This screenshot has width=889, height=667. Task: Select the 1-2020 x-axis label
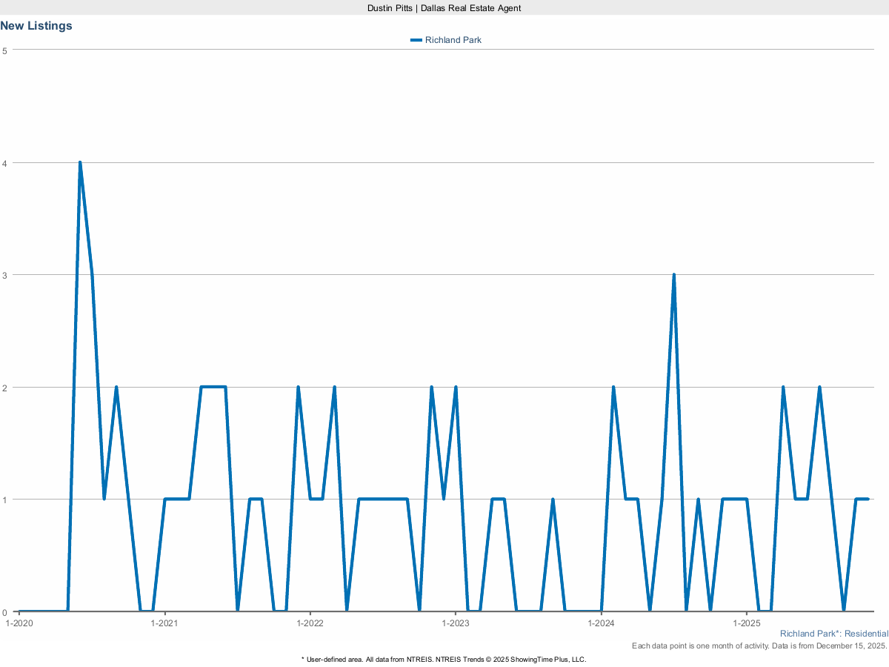[x=19, y=623]
